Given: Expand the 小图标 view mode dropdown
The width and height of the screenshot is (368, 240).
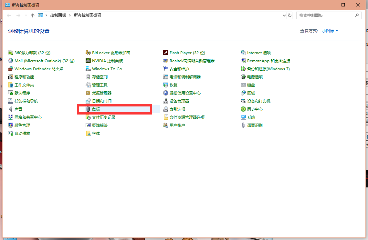Looking at the screenshot, I should click(x=330, y=31).
